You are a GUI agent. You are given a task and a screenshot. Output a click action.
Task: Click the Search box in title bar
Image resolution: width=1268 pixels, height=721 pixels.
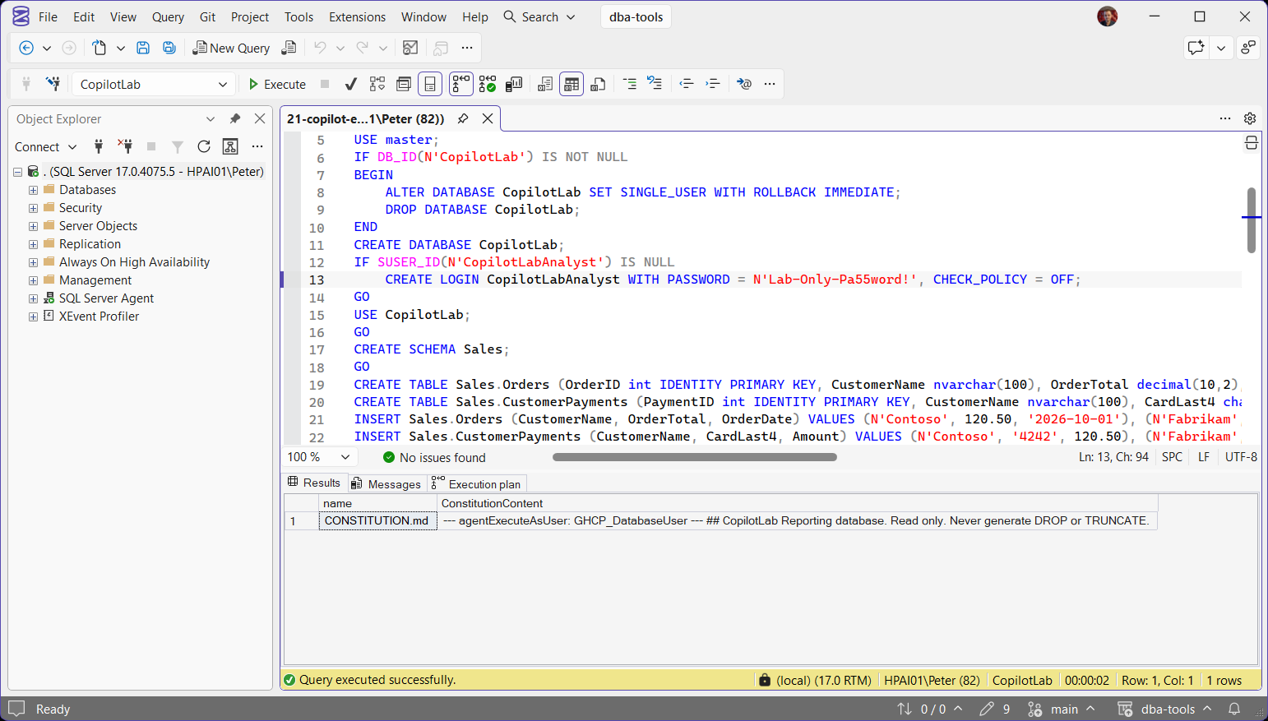[539, 16]
